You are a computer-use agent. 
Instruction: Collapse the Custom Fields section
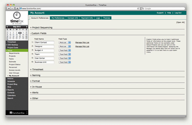click(x=38, y=33)
